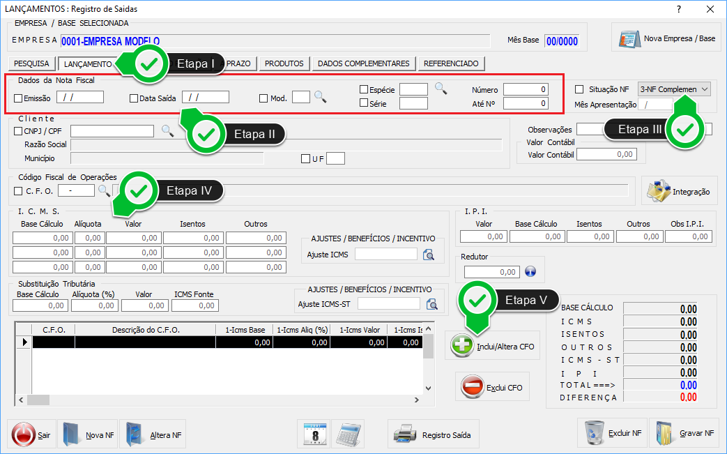Click the Integração button

(x=679, y=191)
